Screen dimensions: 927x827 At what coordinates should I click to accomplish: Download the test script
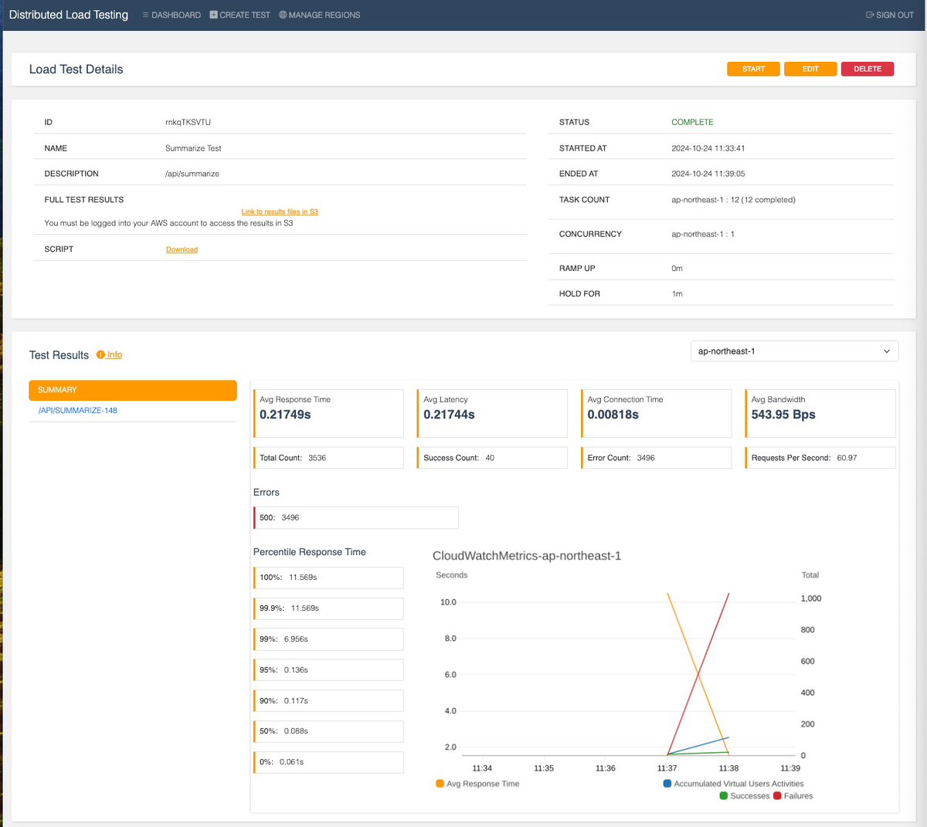181,249
